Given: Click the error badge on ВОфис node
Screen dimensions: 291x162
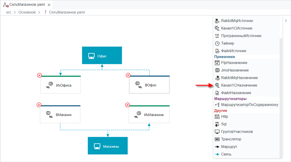Looking at the screenshot, I should point(128,75).
